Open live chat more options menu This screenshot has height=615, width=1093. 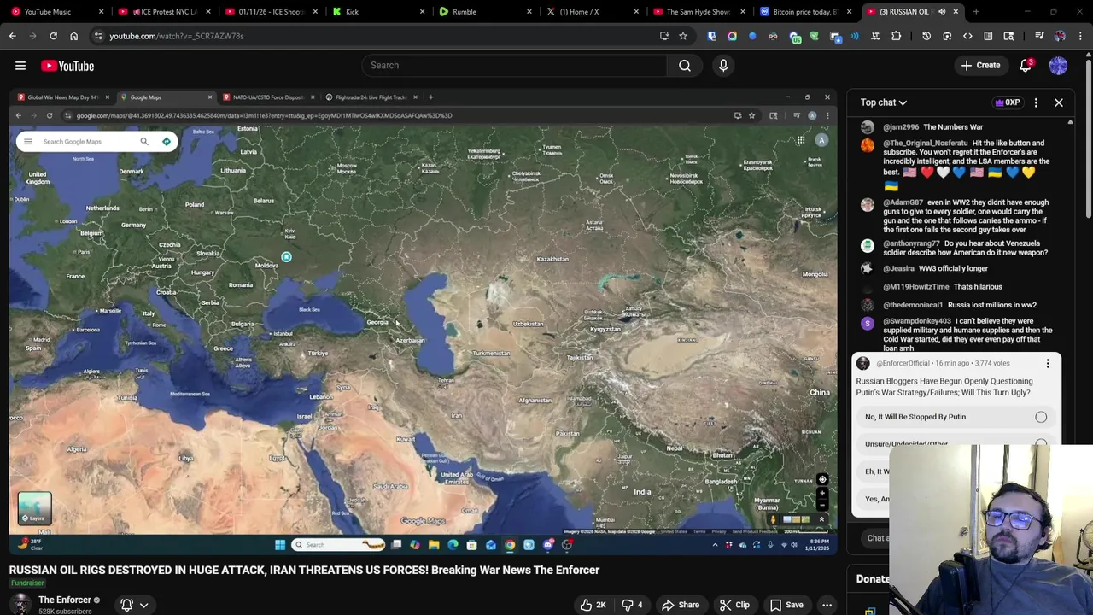pyautogui.click(x=1036, y=102)
